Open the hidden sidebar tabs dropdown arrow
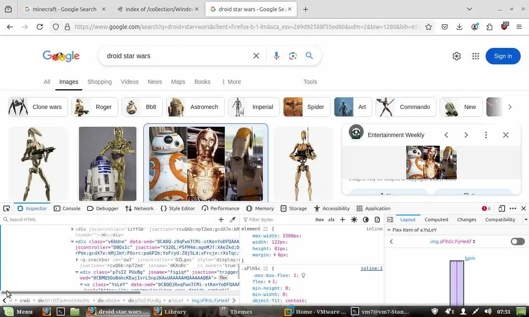Screen dimensions: 529x317 pos(526,220)
